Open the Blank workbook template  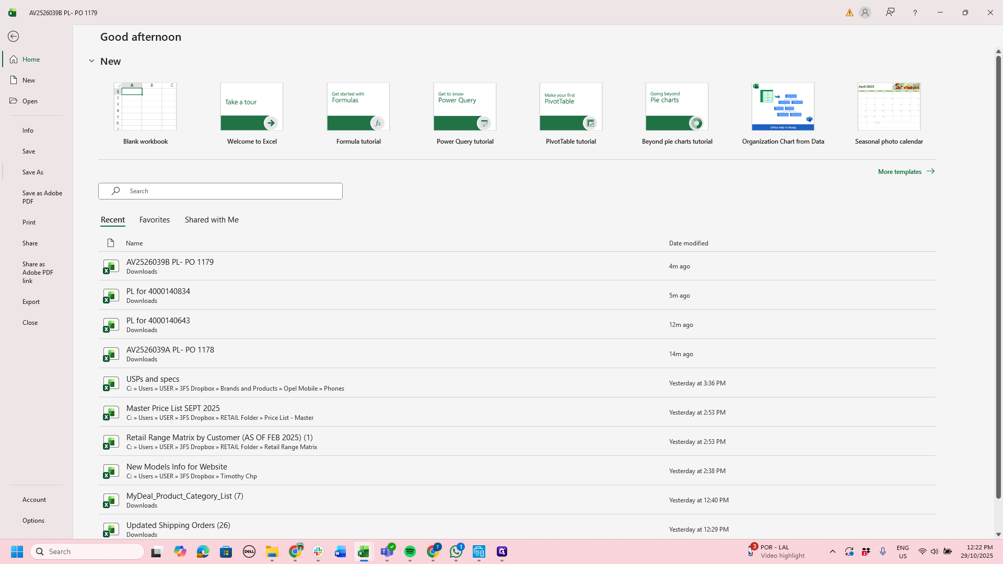click(145, 114)
